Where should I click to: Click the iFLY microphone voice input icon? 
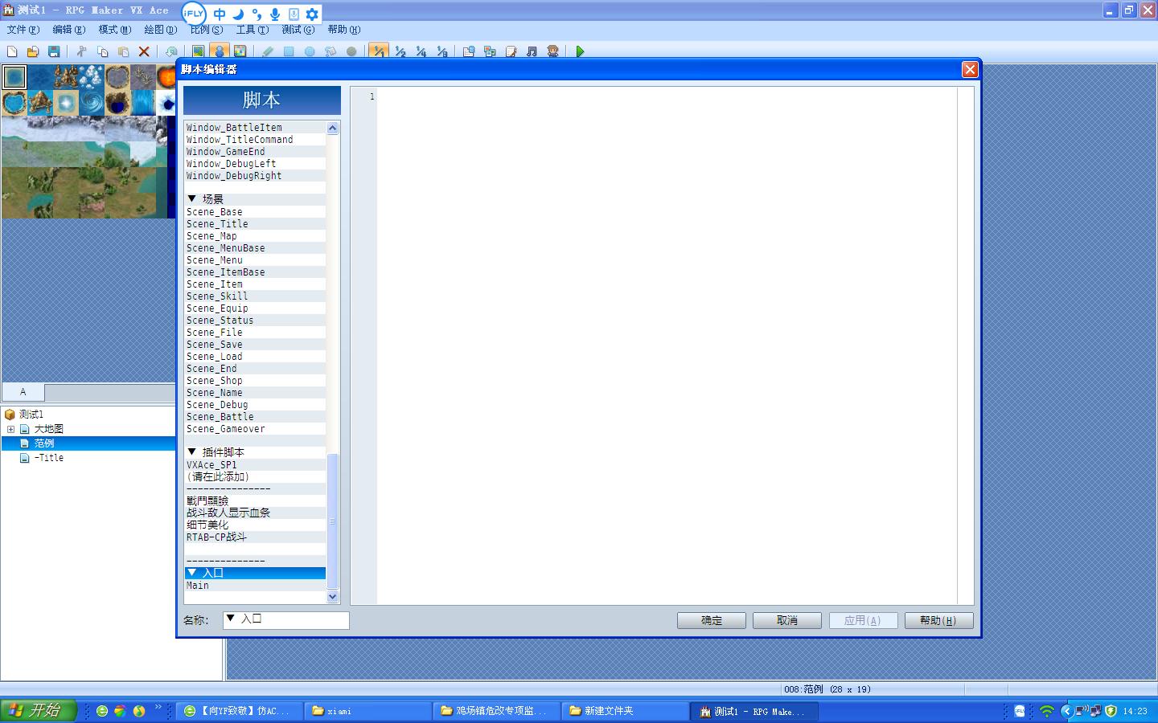[x=275, y=14]
